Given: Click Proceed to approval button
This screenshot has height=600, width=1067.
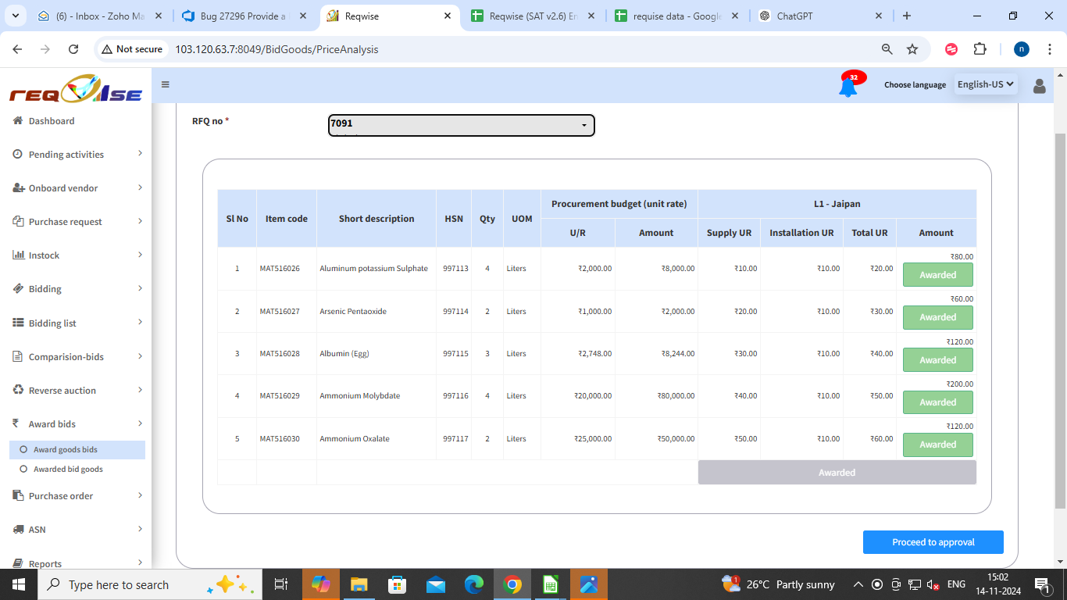Looking at the screenshot, I should point(933,542).
